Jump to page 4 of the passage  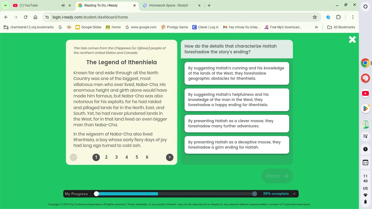tap(127, 157)
